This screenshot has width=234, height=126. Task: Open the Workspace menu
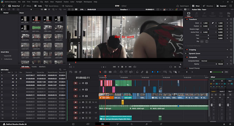pos(88,2)
